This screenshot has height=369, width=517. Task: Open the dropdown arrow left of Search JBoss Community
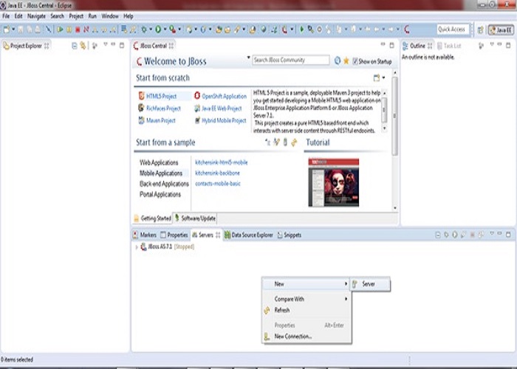pos(249,58)
